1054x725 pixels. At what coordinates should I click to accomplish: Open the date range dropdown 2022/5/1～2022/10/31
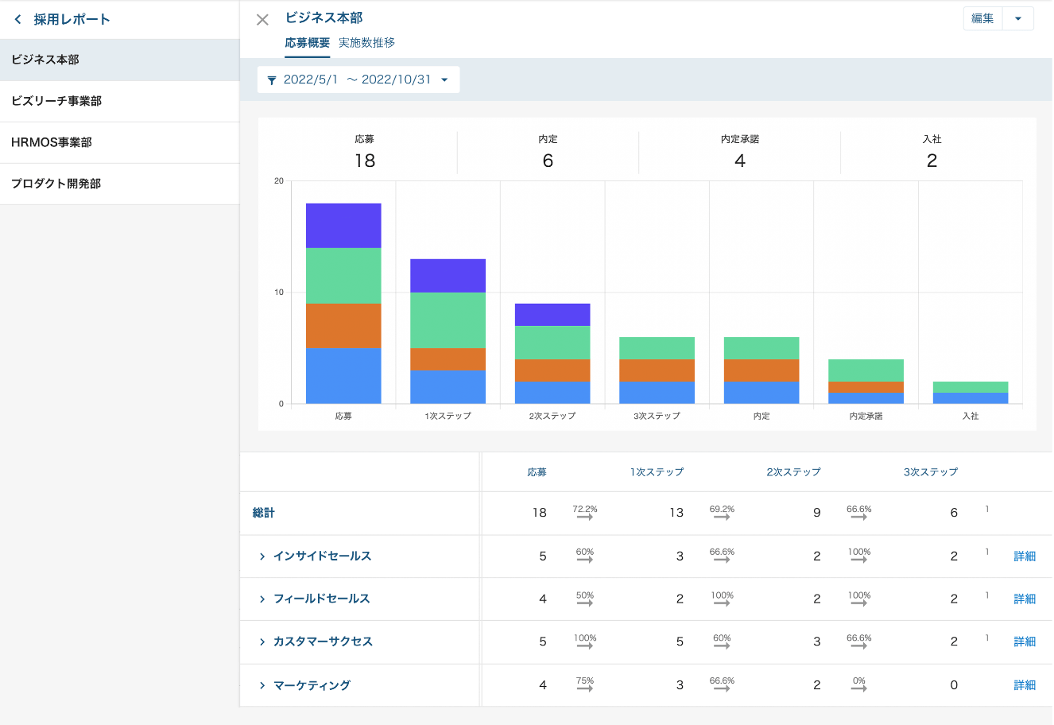coord(358,80)
